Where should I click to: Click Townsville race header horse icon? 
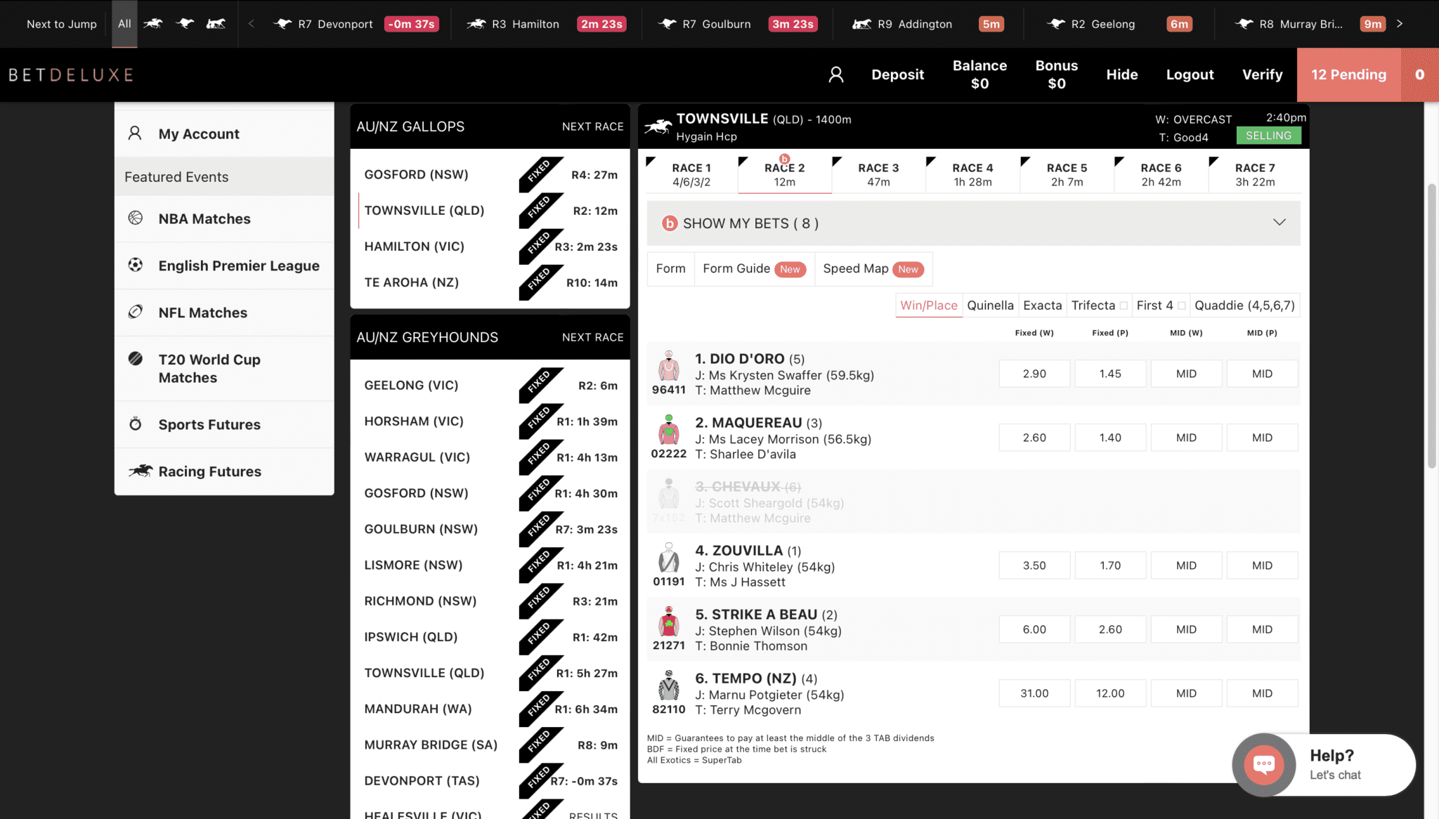pos(658,126)
